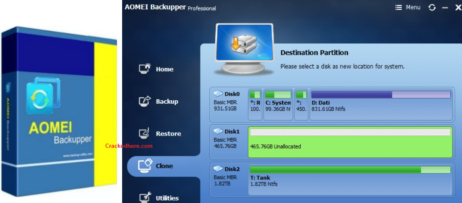Click the Backup arrow icon
The height and width of the screenshot is (203, 462).
[x=145, y=101]
